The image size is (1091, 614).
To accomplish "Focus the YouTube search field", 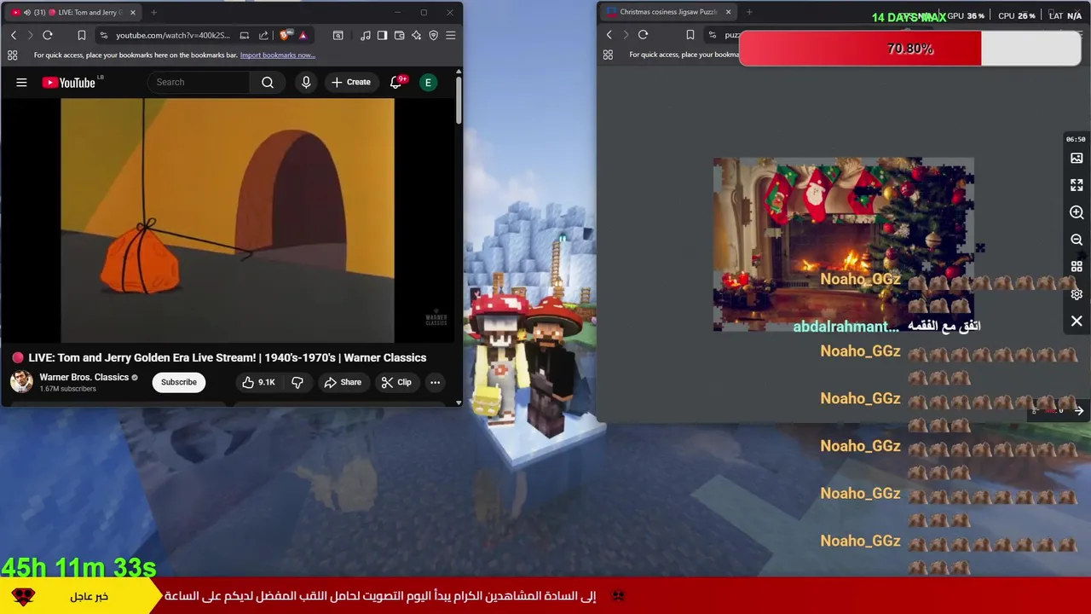I will (x=199, y=82).
